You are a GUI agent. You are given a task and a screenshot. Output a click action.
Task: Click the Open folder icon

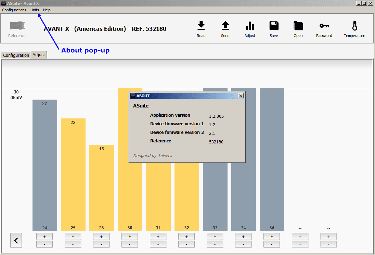[298, 26]
